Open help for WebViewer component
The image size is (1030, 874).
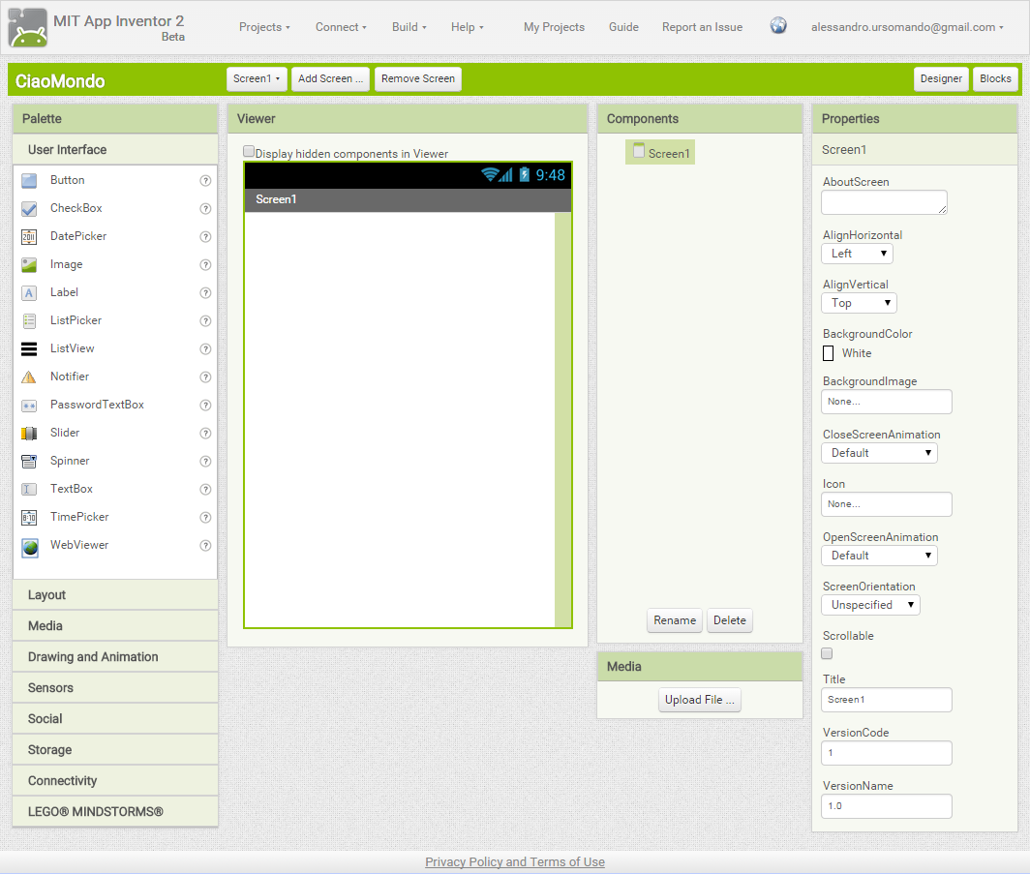pyautogui.click(x=205, y=546)
